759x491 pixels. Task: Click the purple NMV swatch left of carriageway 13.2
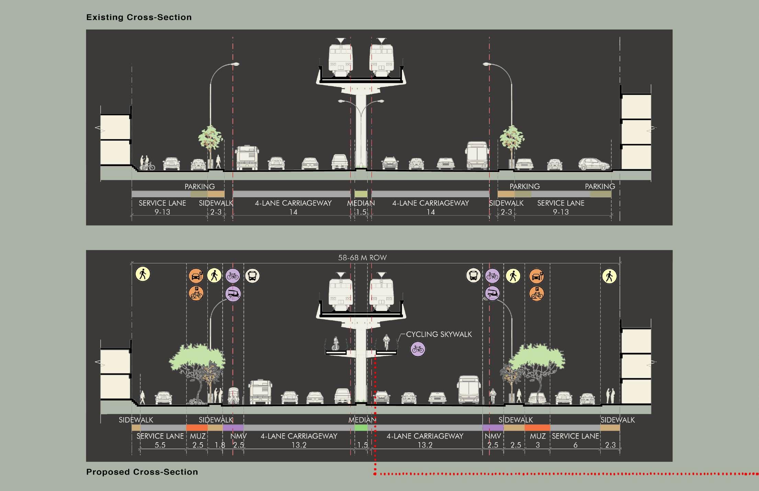pyautogui.click(x=233, y=427)
